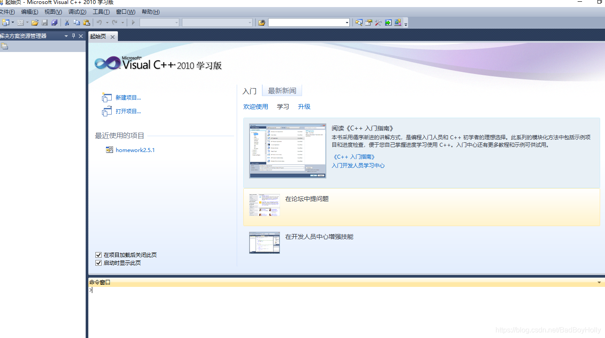This screenshot has height=338, width=605.
Task: Click the Add New Item toolbar icon
Action: point(20,22)
